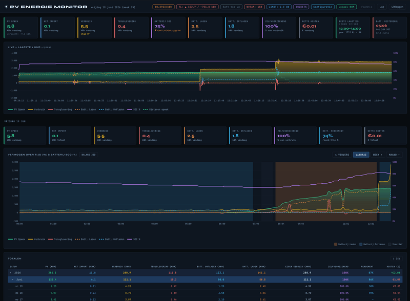This screenshot has width=410, height=301.
Task: Click the Batt. Rendement 74% card
Action: point(340,136)
